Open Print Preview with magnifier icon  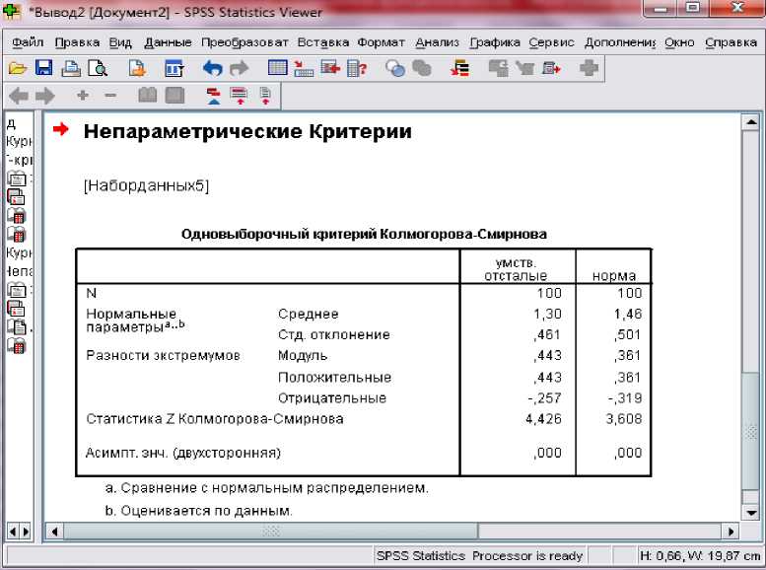(x=98, y=68)
